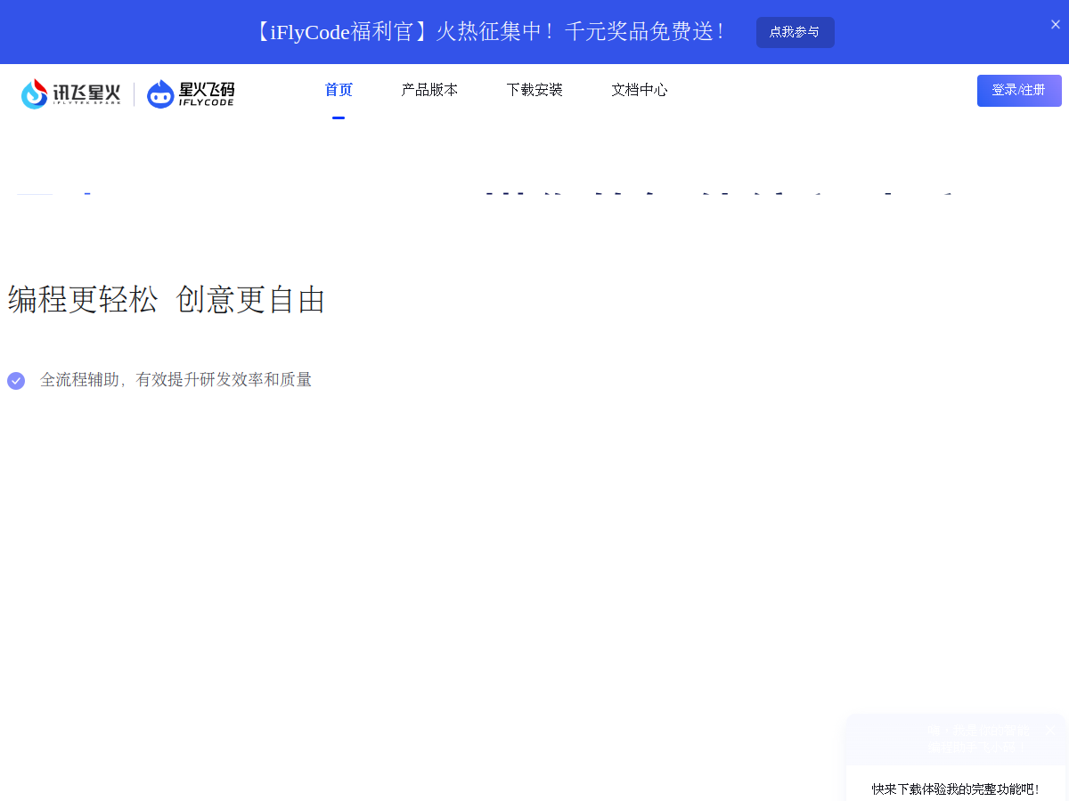
Task: Close the top promotional banner
Action: point(1055,24)
